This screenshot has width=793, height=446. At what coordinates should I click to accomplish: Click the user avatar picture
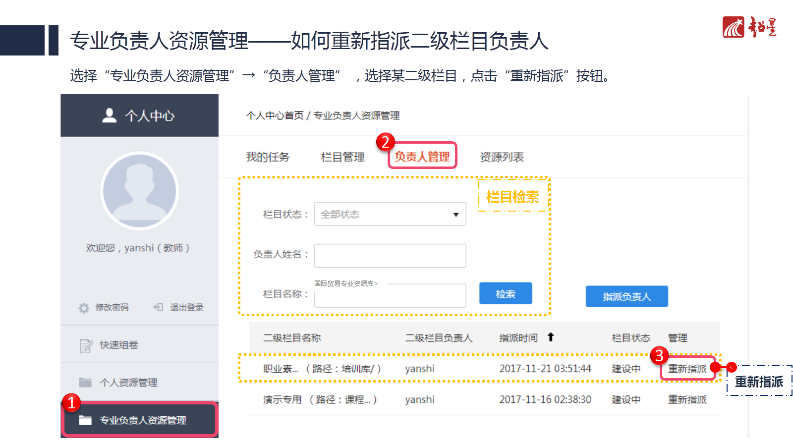139,191
